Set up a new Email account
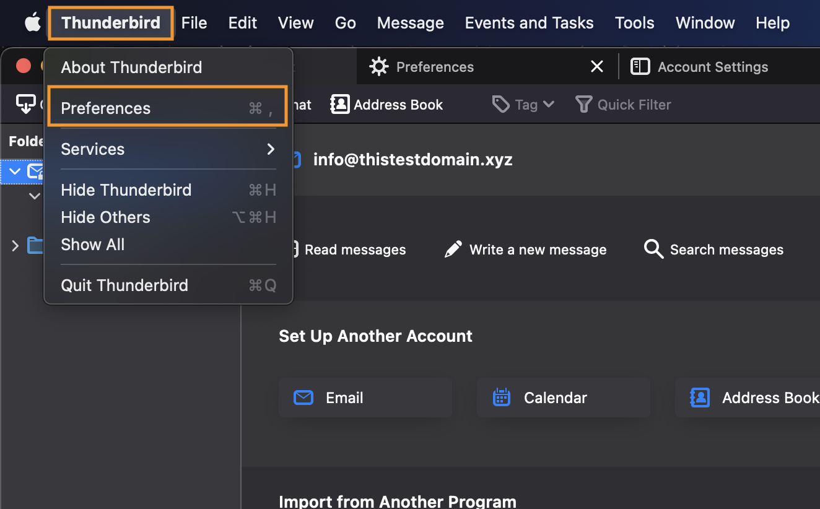 coord(365,398)
